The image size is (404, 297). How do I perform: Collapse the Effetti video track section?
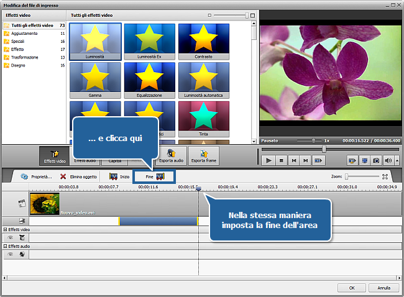click(x=5, y=230)
